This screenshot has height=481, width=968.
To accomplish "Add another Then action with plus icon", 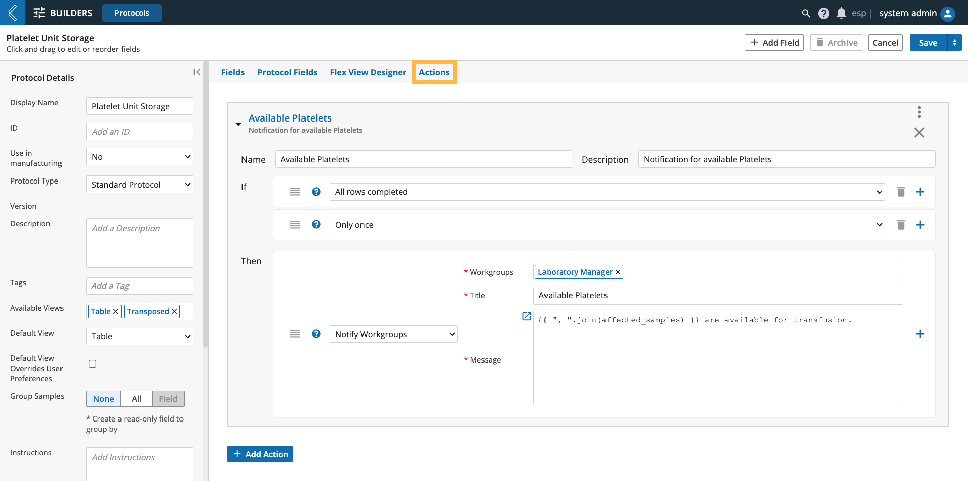I will [x=920, y=334].
